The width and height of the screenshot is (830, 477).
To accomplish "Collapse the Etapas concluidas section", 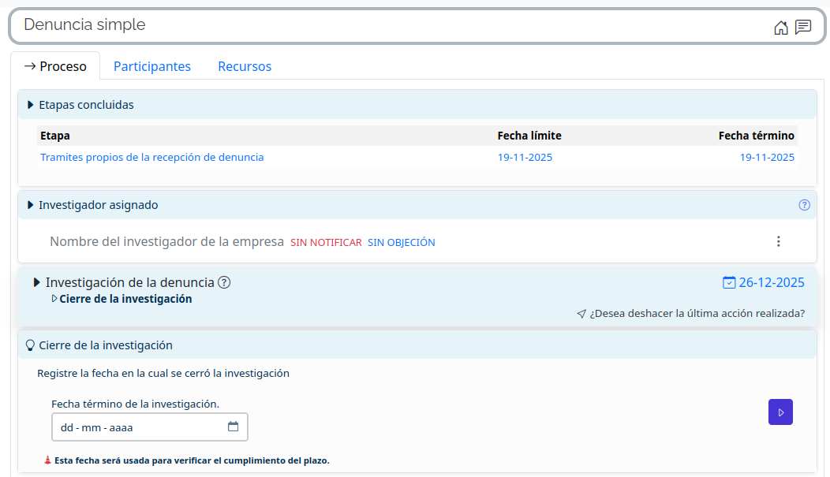I will (31, 105).
